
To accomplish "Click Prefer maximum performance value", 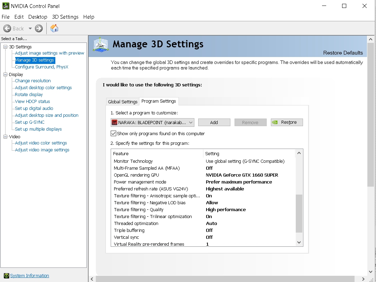I will (x=239, y=182).
